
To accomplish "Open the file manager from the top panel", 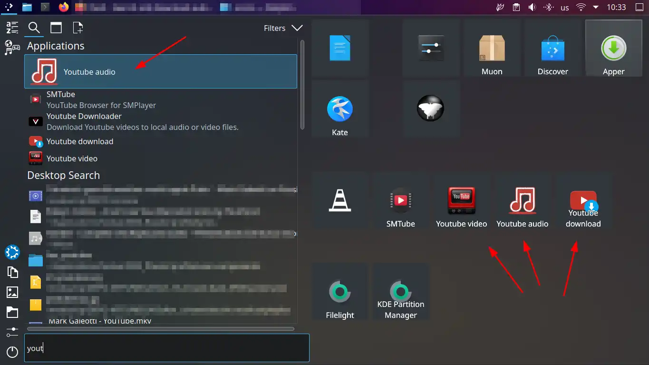I will point(27,7).
